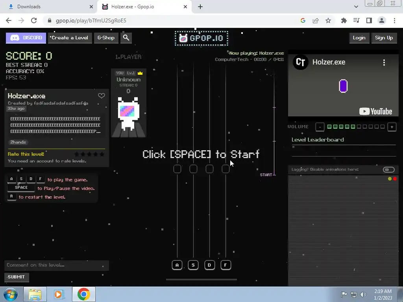Close the Downloads tab

(x=91, y=7)
